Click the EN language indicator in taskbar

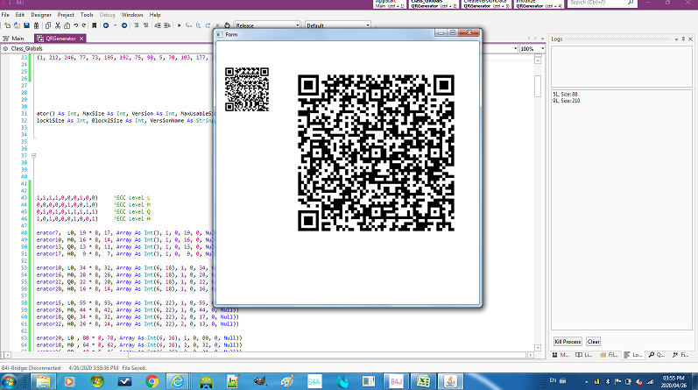click(553, 380)
